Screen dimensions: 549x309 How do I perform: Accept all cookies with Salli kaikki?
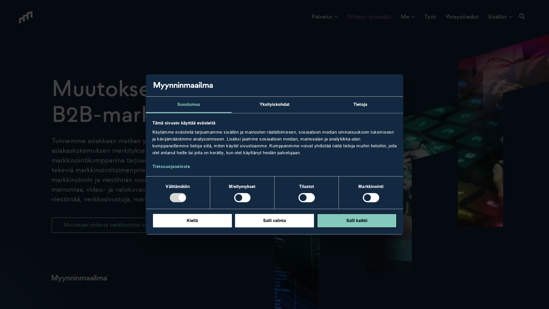tap(357, 221)
